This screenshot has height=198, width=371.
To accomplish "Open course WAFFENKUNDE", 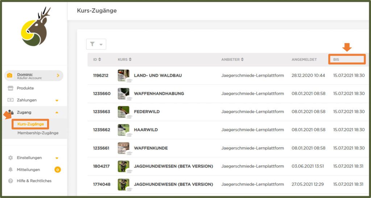I will click(x=151, y=148).
